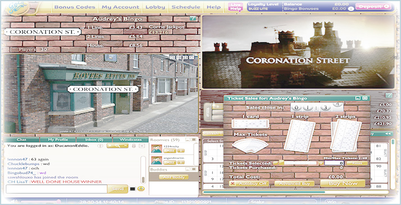
Task: Click the Corrie Jackpot £13,216 amount
Action: tap(158, 33)
